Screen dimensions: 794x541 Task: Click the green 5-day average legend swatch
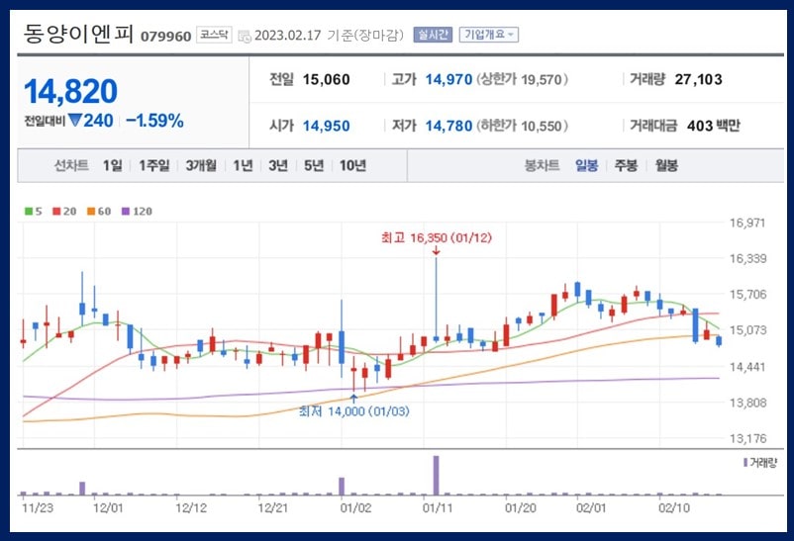[x=29, y=211]
